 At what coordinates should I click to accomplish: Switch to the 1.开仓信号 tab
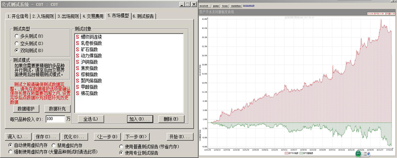click(18, 16)
